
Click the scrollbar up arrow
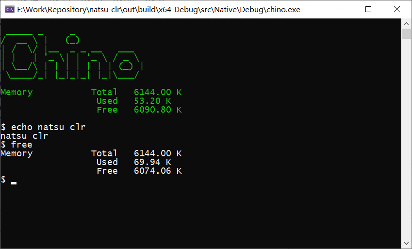click(x=407, y=23)
